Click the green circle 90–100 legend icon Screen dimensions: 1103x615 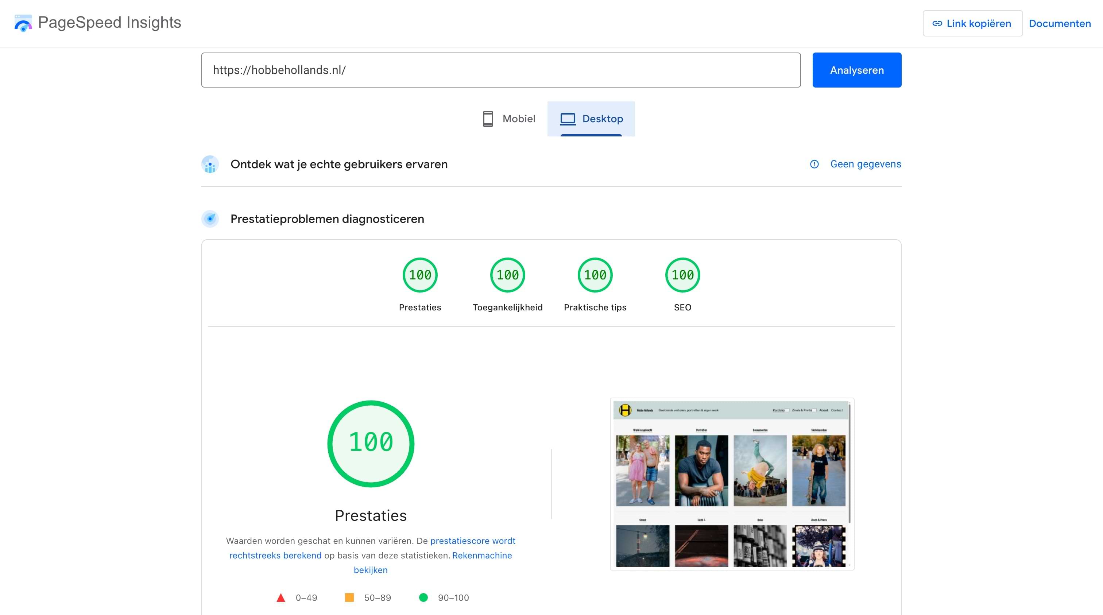click(x=423, y=597)
